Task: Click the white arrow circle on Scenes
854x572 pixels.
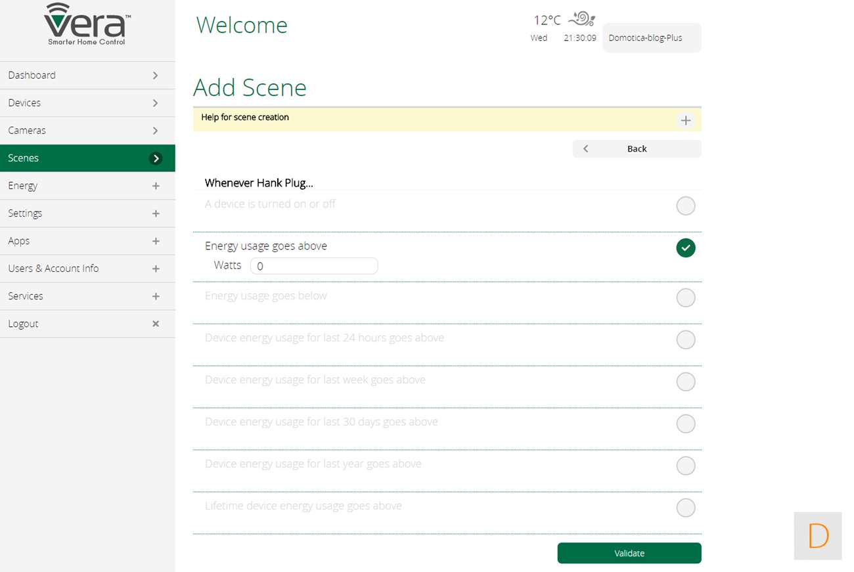Action: 156,158
